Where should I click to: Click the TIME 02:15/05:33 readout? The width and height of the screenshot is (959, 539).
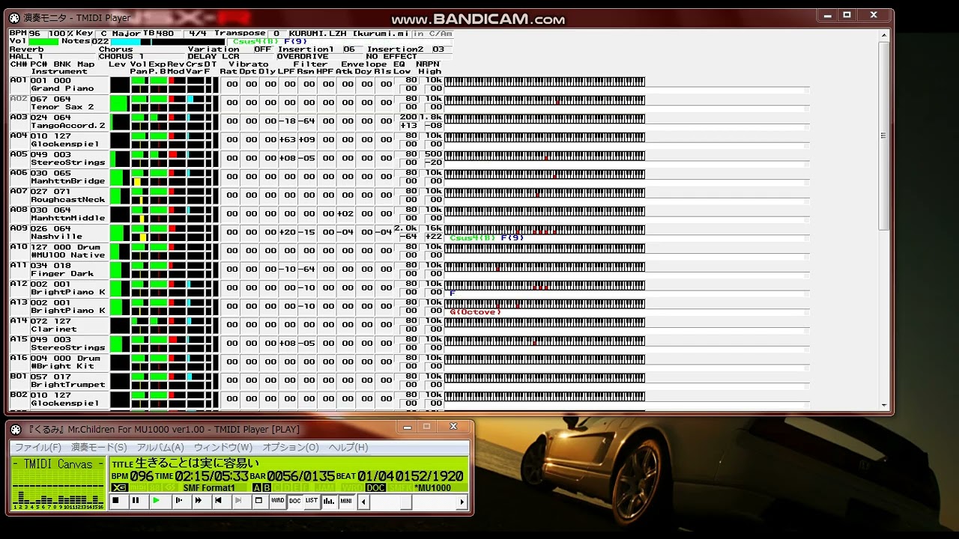[202, 476]
